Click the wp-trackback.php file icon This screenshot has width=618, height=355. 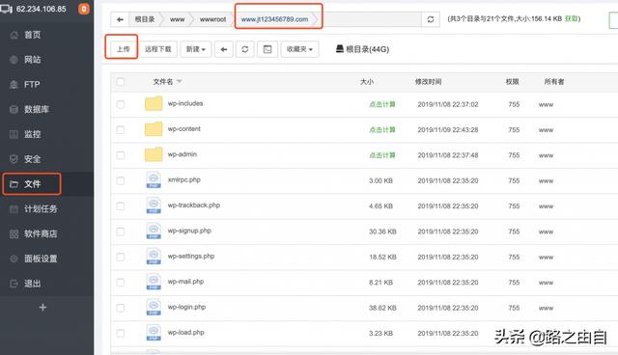(x=154, y=205)
